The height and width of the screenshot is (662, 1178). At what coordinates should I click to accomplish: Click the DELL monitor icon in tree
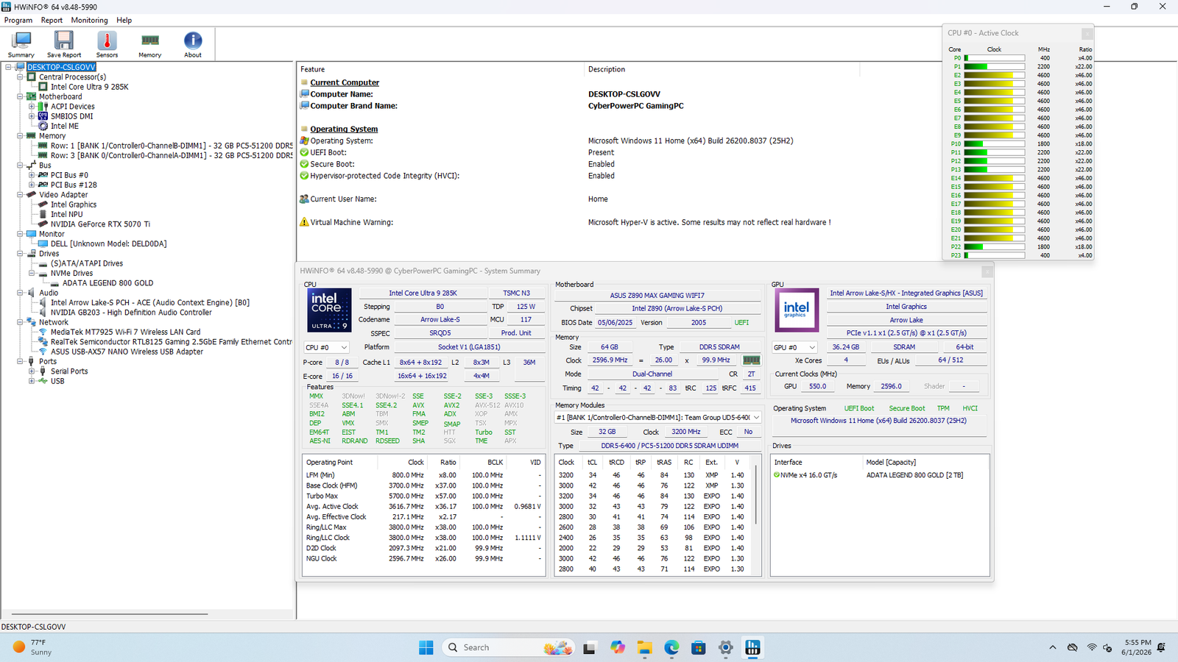pyautogui.click(x=43, y=243)
